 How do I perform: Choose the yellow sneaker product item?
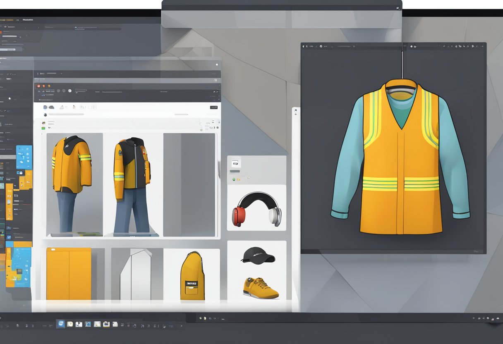tap(260, 287)
